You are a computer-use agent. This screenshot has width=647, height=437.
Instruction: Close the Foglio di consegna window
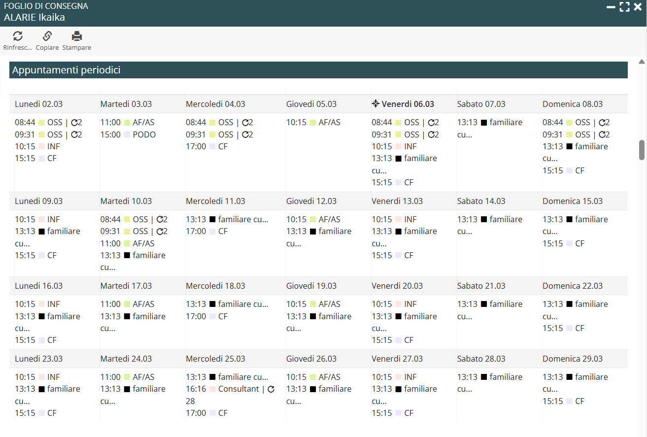click(638, 7)
